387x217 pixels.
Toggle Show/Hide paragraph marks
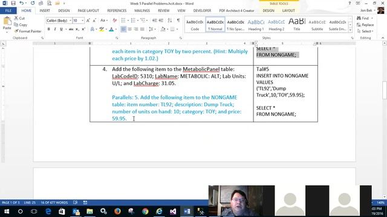pyautogui.click(x=178, y=20)
